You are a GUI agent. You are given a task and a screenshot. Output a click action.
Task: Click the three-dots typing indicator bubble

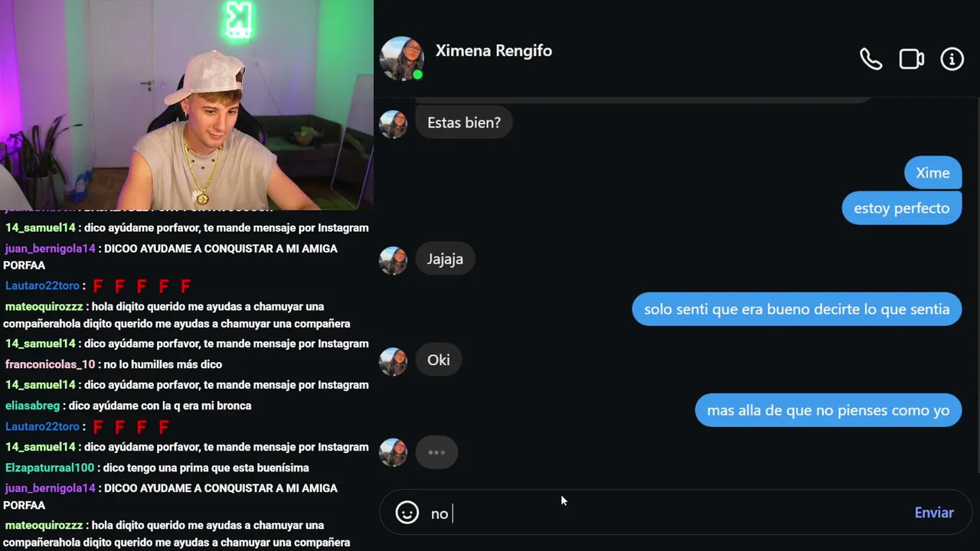point(436,452)
